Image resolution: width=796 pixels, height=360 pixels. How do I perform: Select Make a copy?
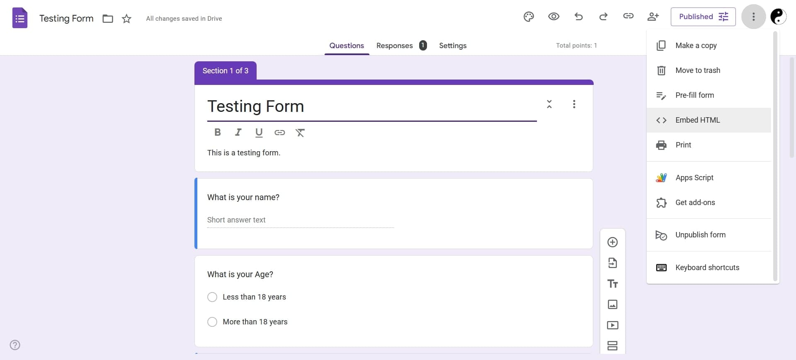(709, 46)
